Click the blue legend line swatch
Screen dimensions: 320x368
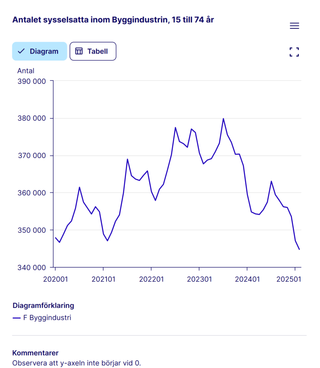pyautogui.click(x=17, y=318)
